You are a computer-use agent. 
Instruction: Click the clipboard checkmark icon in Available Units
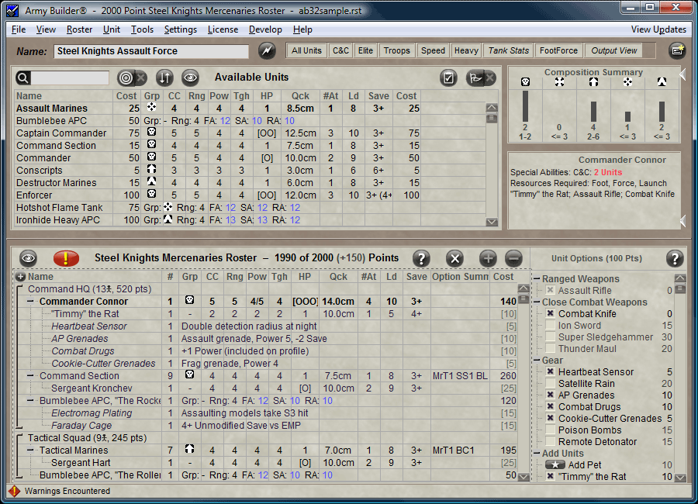pyautogui.click(x=448, y=78)
